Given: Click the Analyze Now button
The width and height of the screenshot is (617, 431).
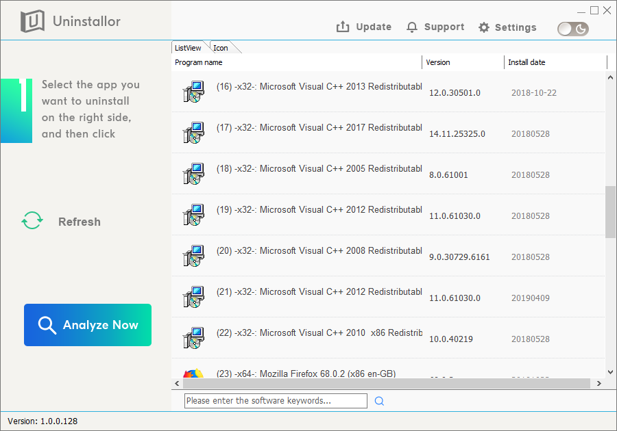Looking at the screenshot, I should click(x=88, y=325).
